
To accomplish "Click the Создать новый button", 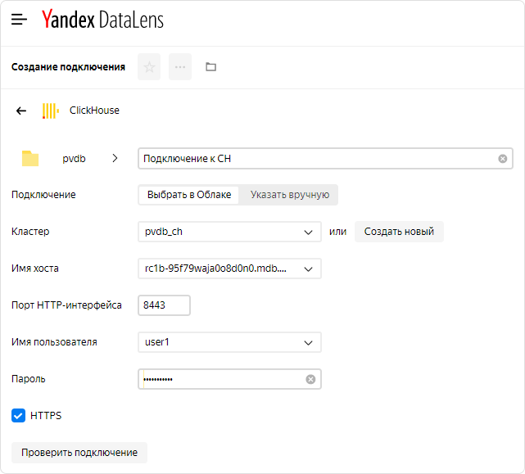I will 399,232.
